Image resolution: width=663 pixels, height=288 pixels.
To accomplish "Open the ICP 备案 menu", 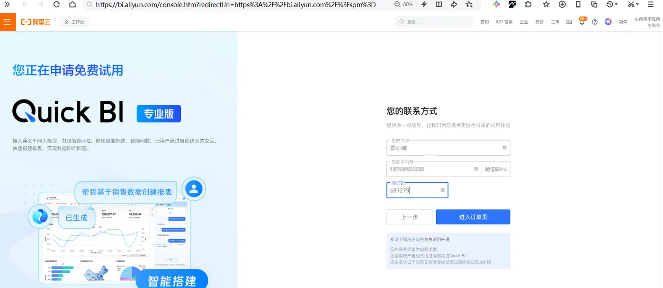I will 504,22.
